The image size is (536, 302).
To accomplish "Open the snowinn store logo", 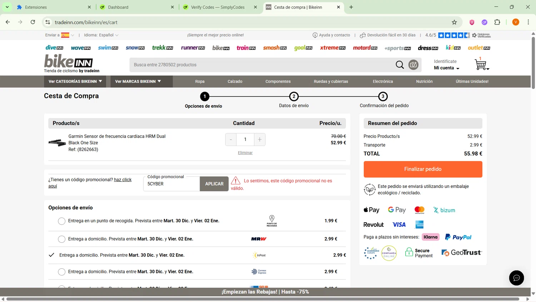I will click(135, 48).
